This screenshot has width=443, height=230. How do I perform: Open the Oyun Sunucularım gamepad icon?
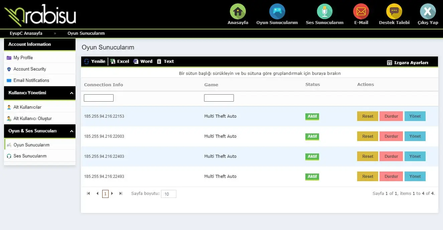click(x=277, y=11)
